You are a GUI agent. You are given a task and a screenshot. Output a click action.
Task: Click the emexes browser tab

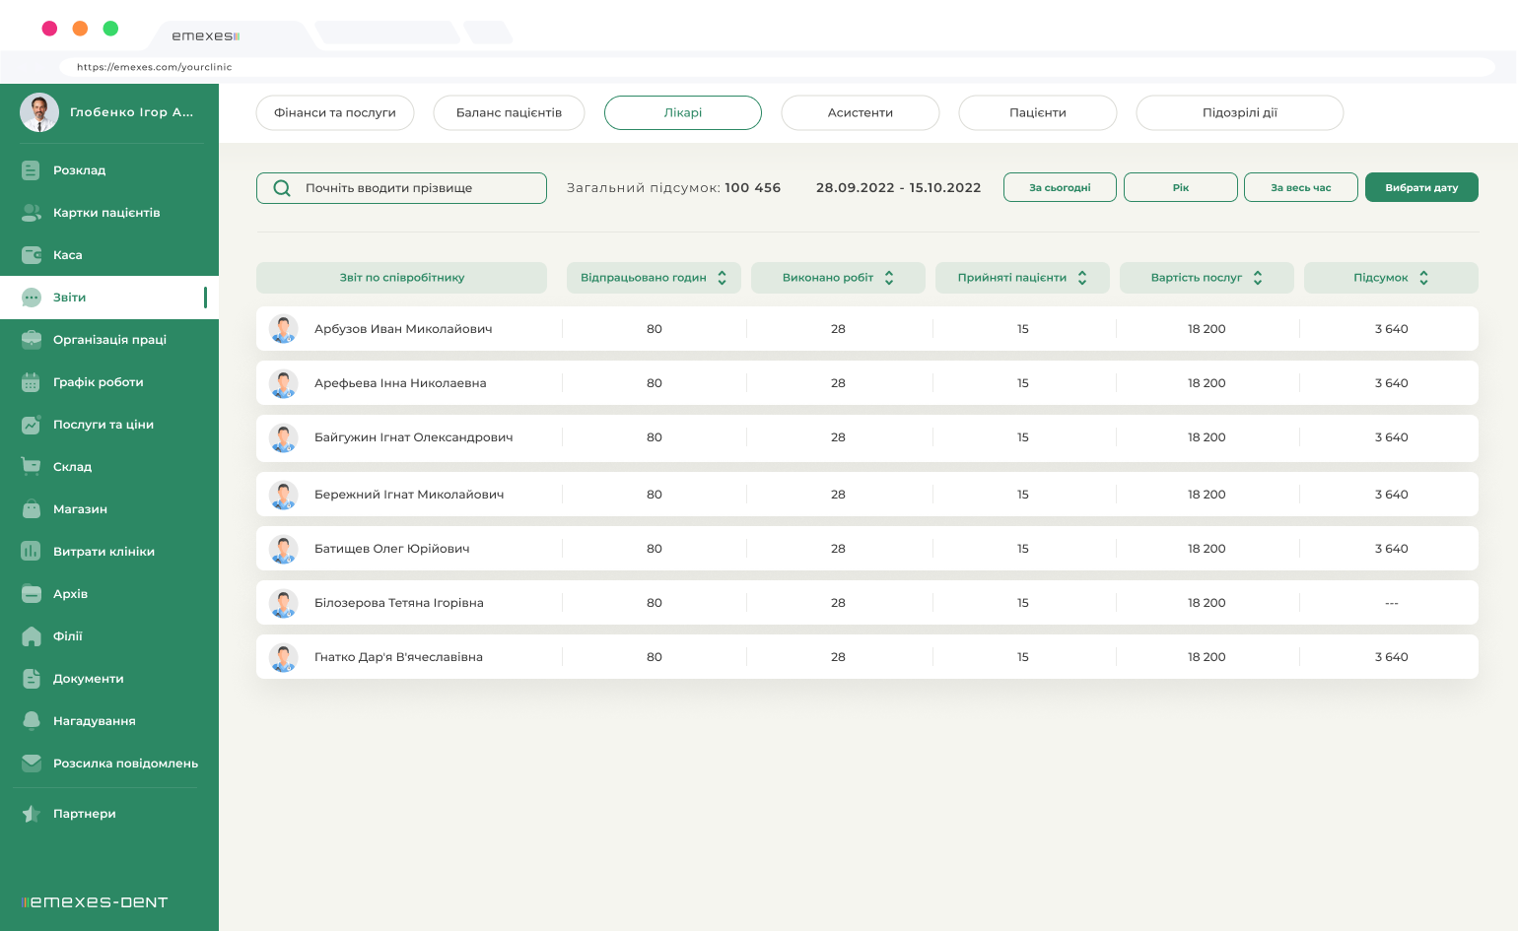[x=232, y=35]
